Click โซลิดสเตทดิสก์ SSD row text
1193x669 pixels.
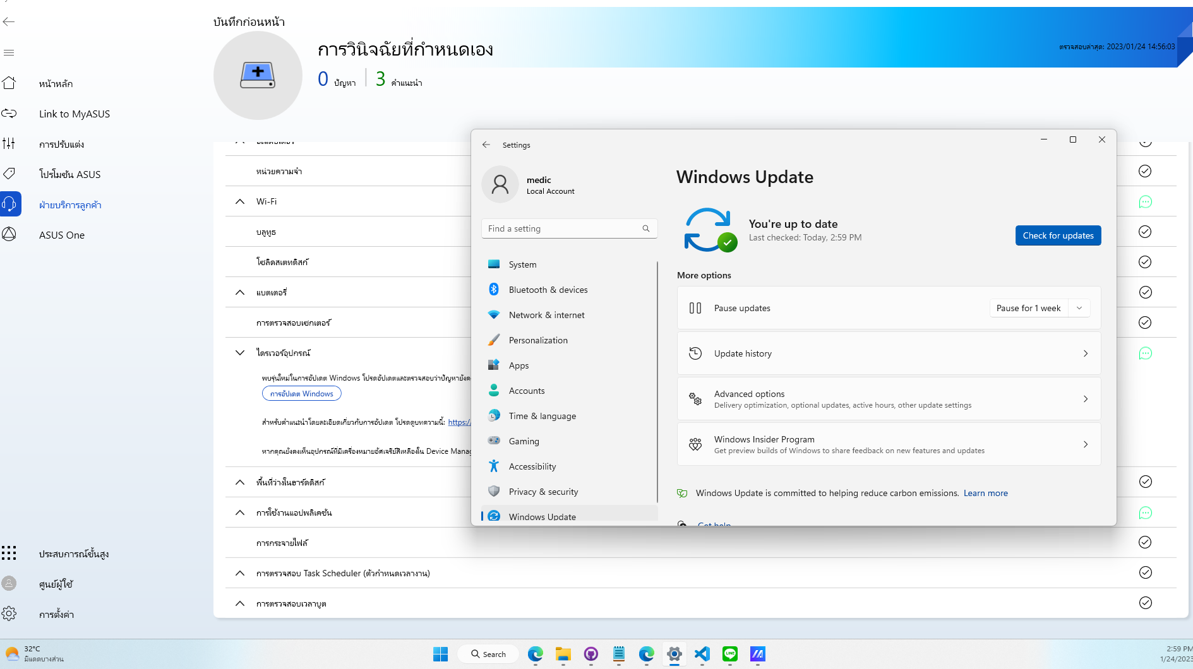pos(282,262)
